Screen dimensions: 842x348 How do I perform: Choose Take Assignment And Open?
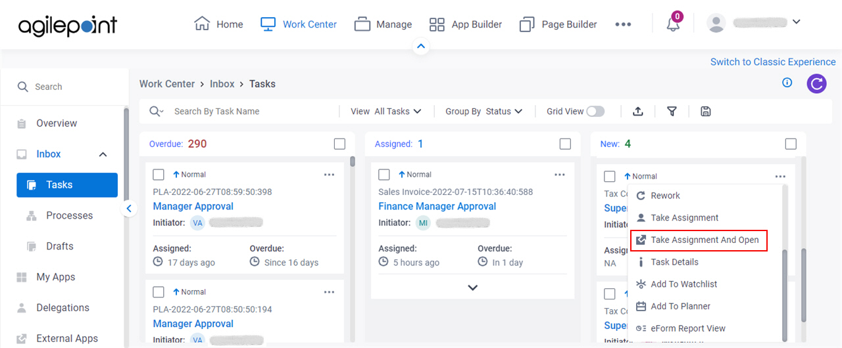(699, 240)
